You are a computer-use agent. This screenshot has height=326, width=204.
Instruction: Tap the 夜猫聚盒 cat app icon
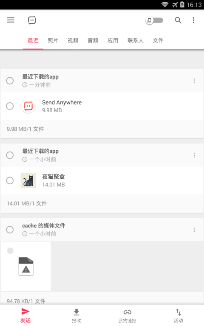click(x=28, y=180)
